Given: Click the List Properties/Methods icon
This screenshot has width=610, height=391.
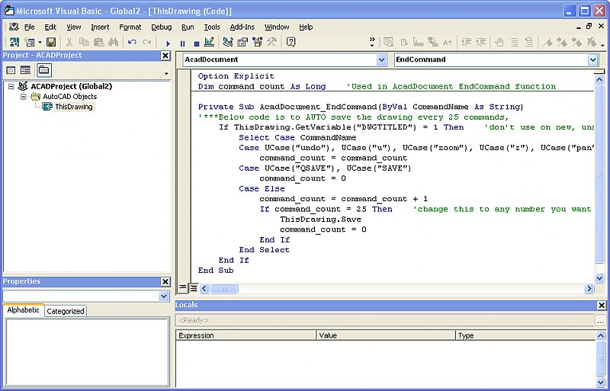Looking at the screenshot, I should pyautogui.click(x=389, y=42).
